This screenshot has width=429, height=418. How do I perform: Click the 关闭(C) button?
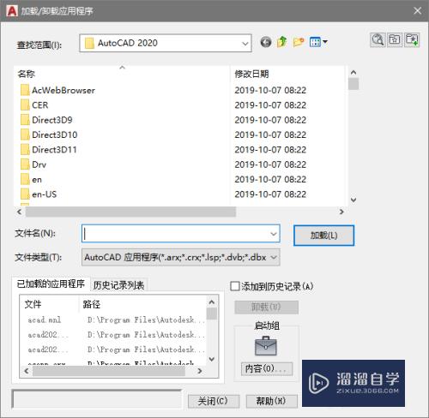[x=214, y=401]
